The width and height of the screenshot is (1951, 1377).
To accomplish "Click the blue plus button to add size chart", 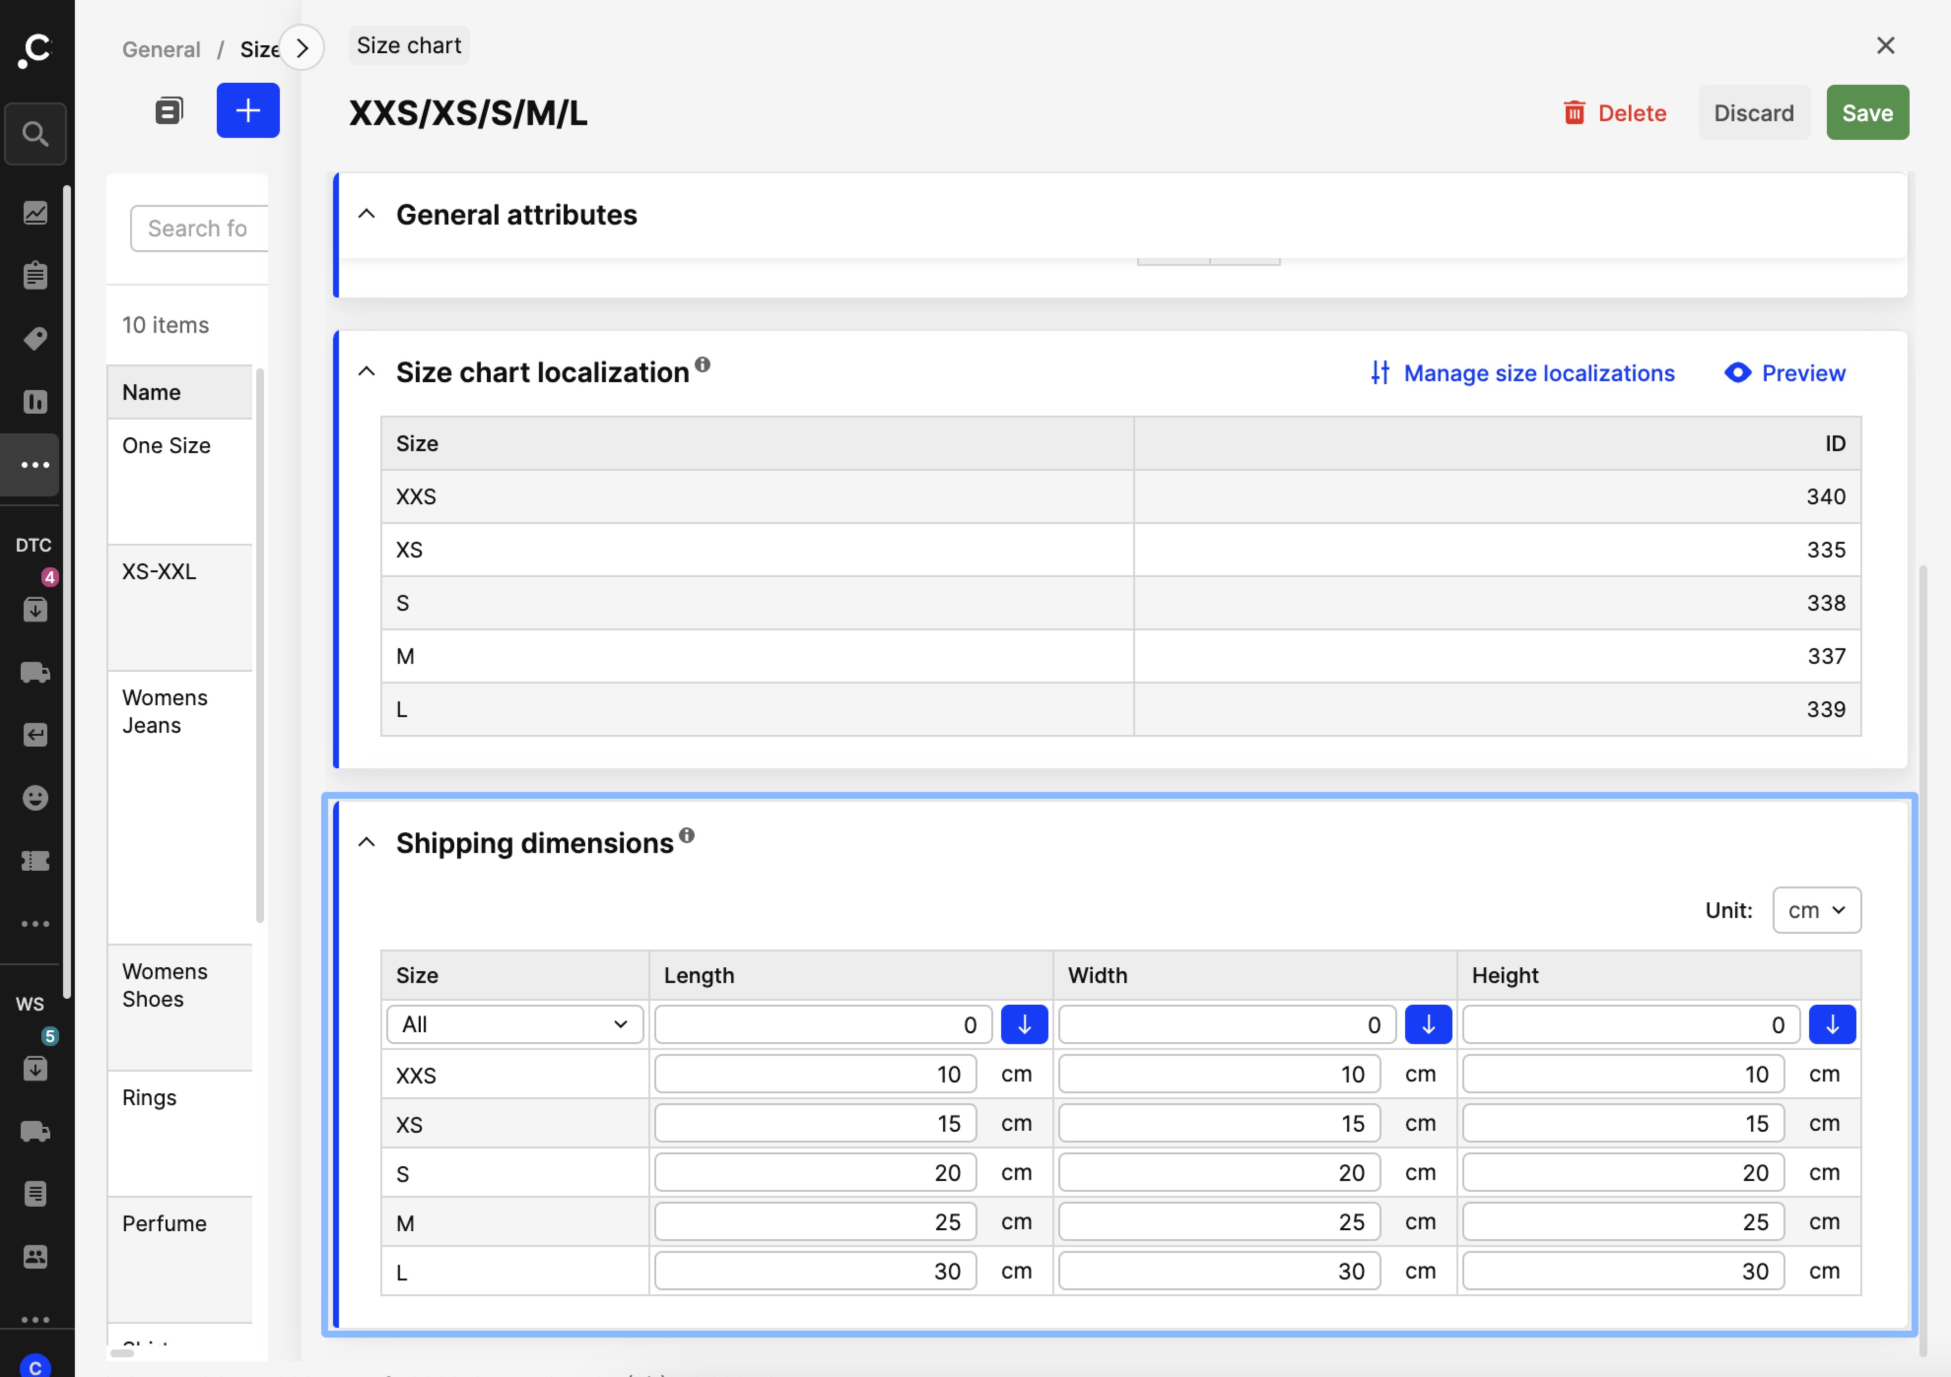I will pyautogui.click(x=248, y=110).
